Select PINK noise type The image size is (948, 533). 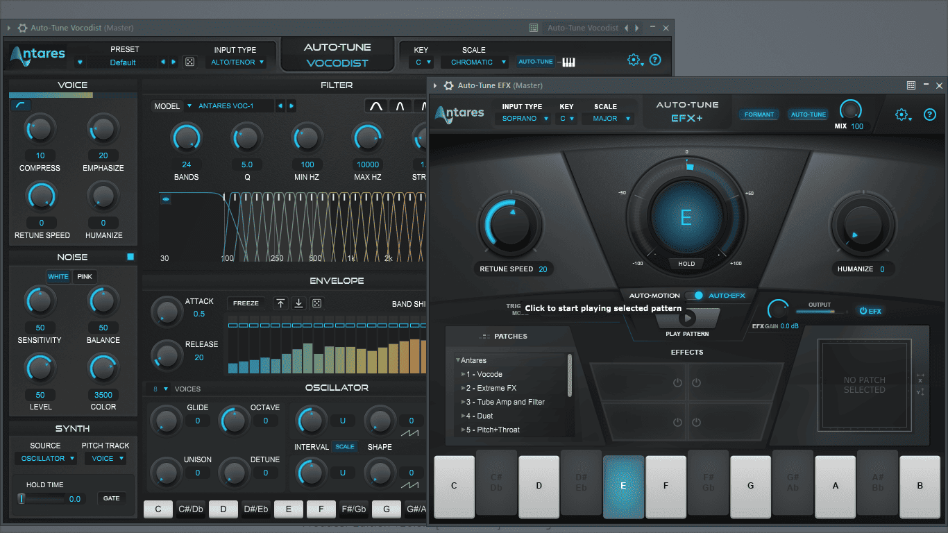coord(85,277)
